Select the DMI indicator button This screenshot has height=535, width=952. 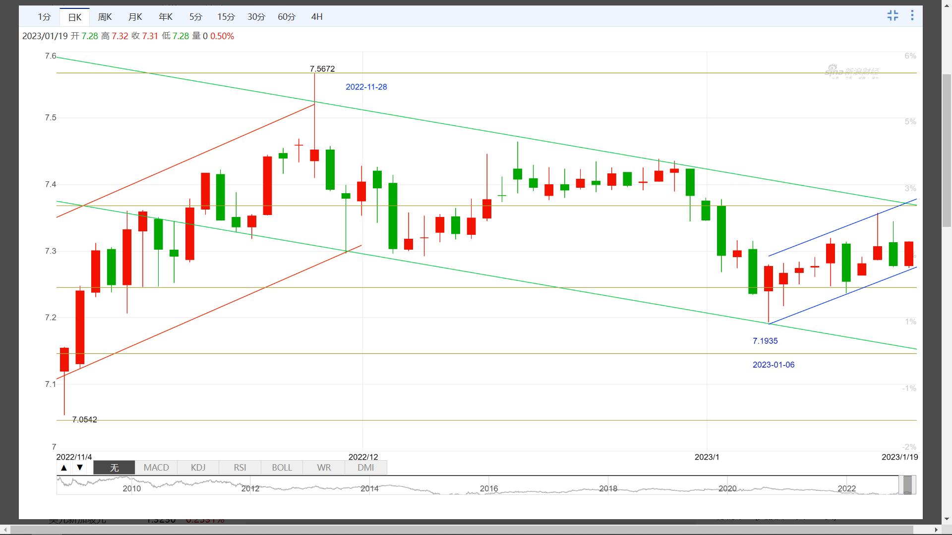[x=366, y=468]
